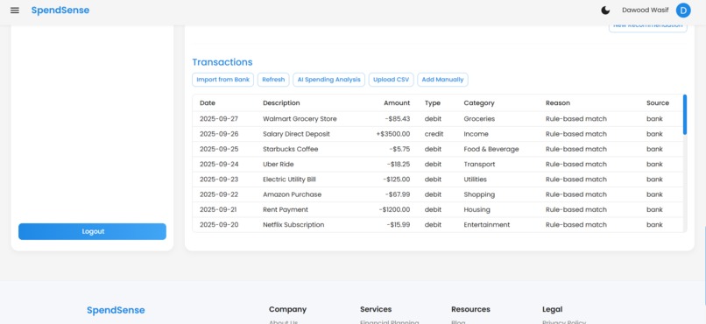
Task: Click the +$3500.00 amount
Action: point(393,134)
